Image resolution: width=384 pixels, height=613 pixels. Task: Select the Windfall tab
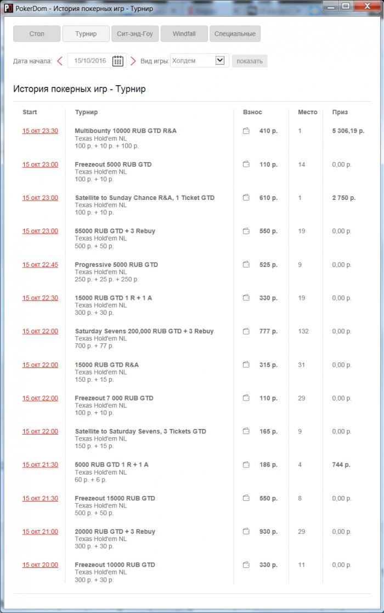click(x=183, y=34)
